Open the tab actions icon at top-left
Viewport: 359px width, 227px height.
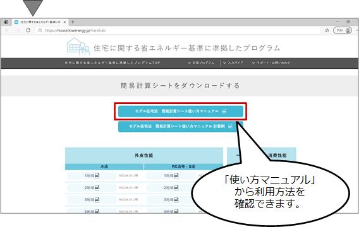coord(6,22)
